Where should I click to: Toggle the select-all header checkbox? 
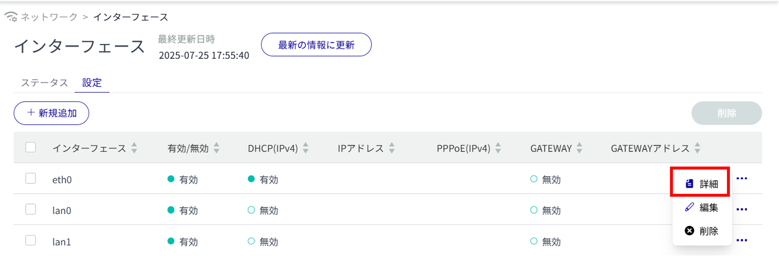coord(31,147)
